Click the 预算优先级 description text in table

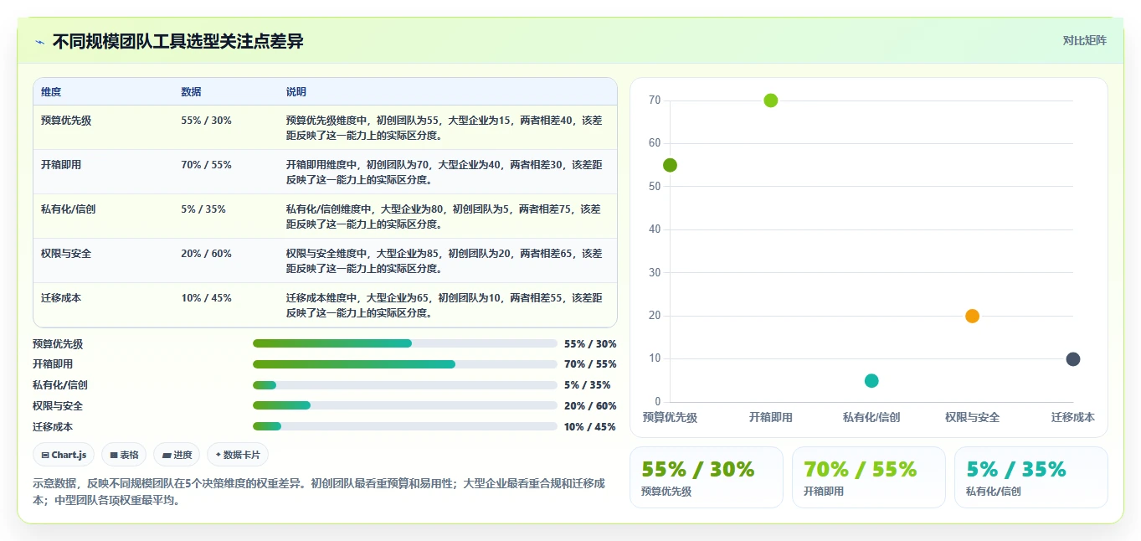pyautogui.click(x=444, y=127)
